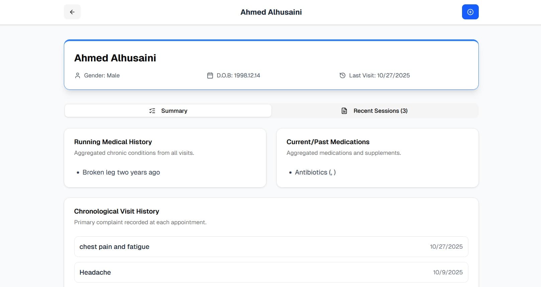Select the Broken leg two years ago item

[x=121, y=172]
